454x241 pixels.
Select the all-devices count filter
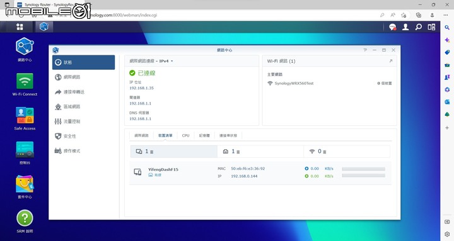[174, 152]
